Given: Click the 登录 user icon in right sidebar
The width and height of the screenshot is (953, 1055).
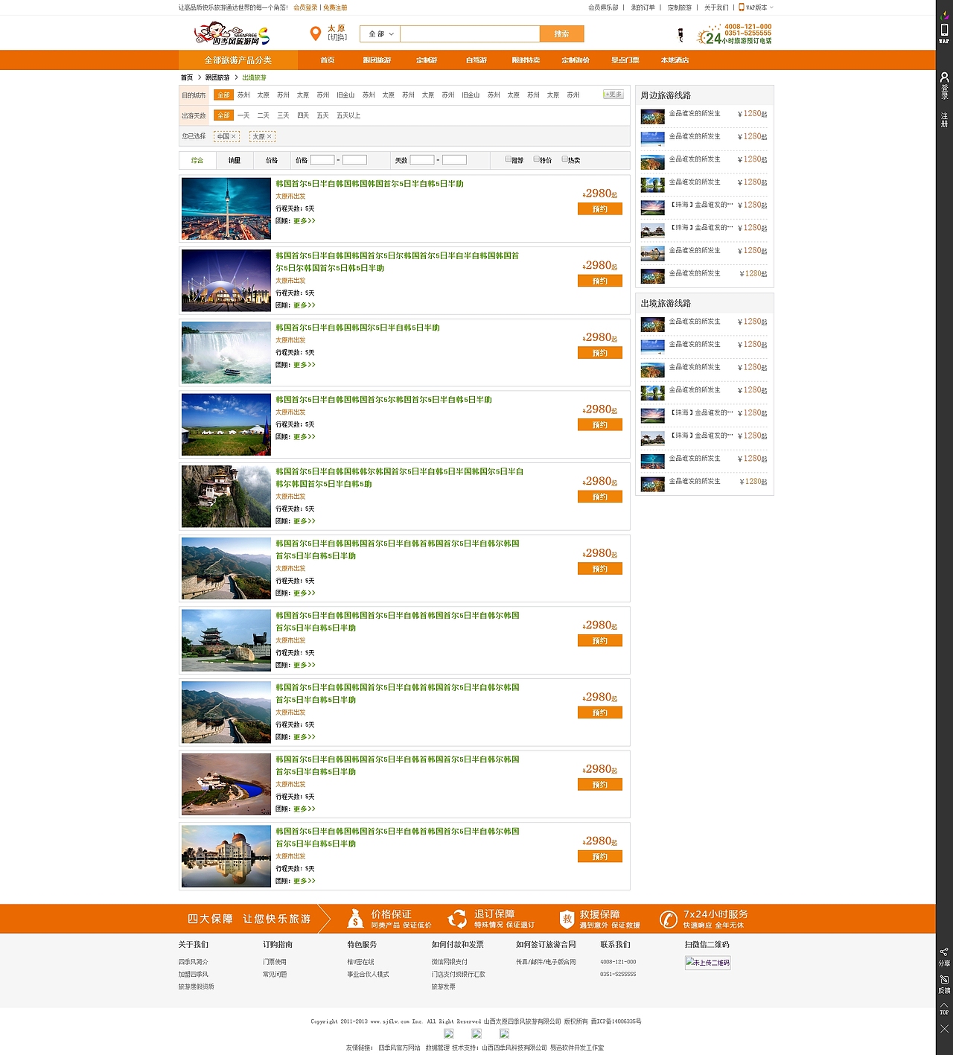Looking at the screenshot, I should [944, 77].
